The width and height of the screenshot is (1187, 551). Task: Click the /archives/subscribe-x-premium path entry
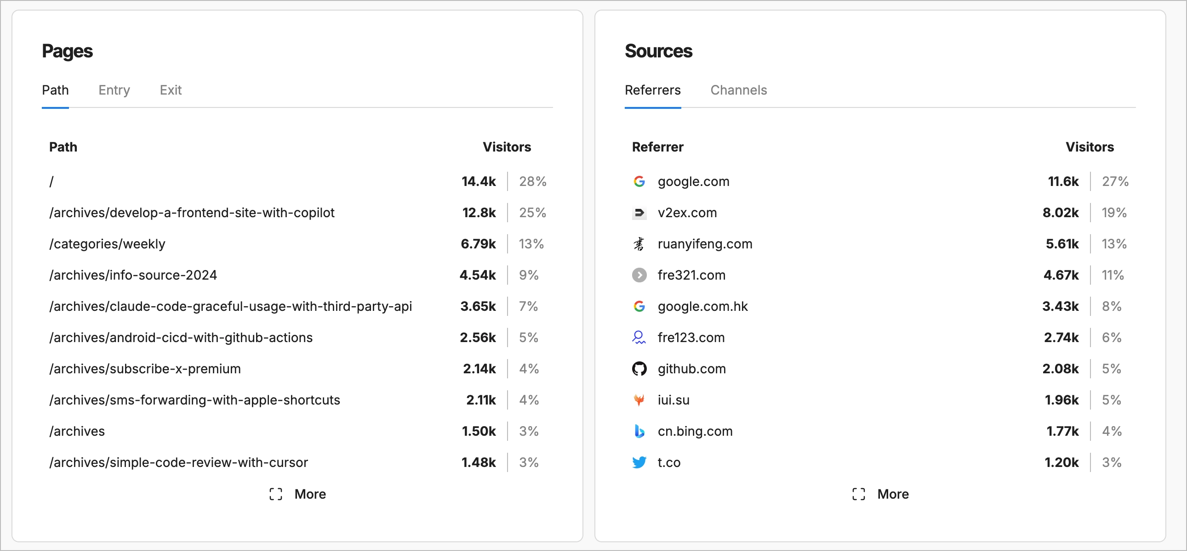click(145, 369)
